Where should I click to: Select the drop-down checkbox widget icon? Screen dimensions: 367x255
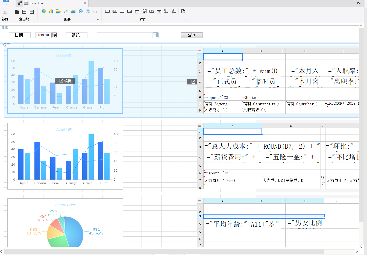click(137, 11)
